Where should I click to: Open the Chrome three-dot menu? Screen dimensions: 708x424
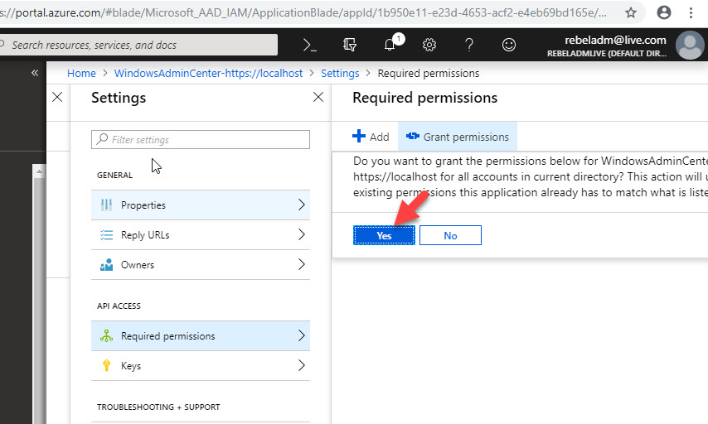tap(691, 12)
